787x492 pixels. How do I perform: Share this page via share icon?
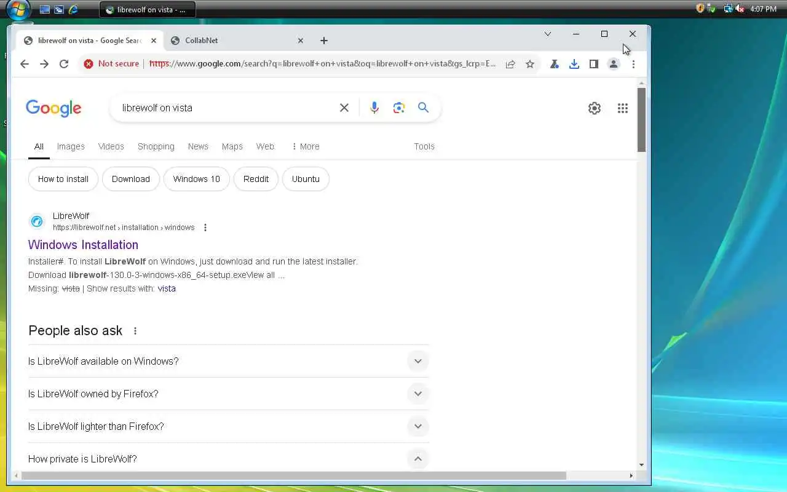510,64
